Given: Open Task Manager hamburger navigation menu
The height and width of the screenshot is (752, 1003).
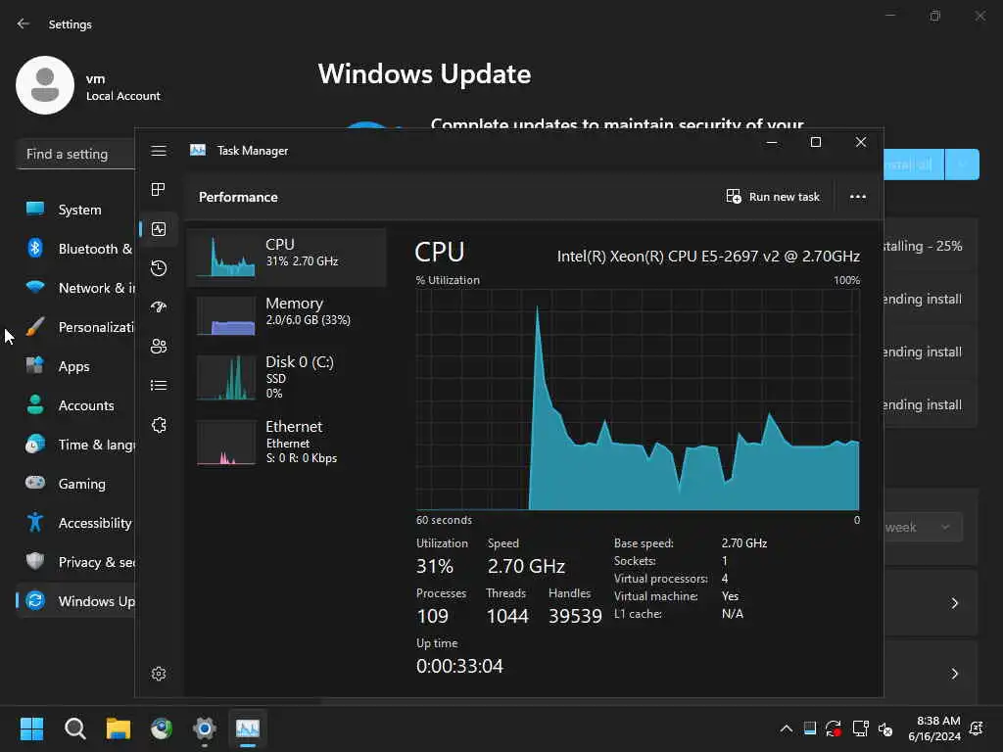Looking at the screenshot, I should click(159, 151).
